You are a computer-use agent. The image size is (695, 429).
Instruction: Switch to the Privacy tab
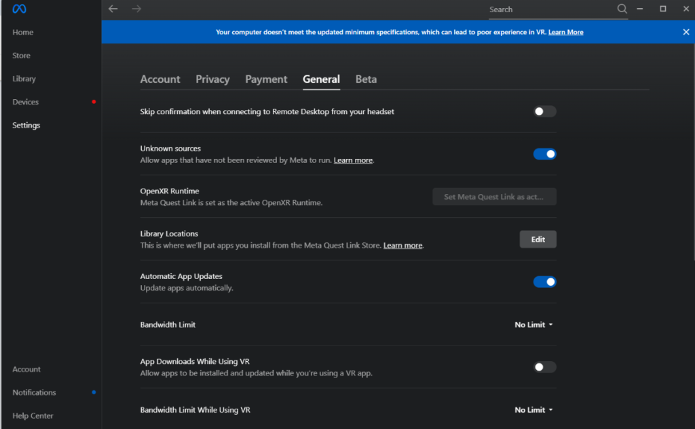212,79
